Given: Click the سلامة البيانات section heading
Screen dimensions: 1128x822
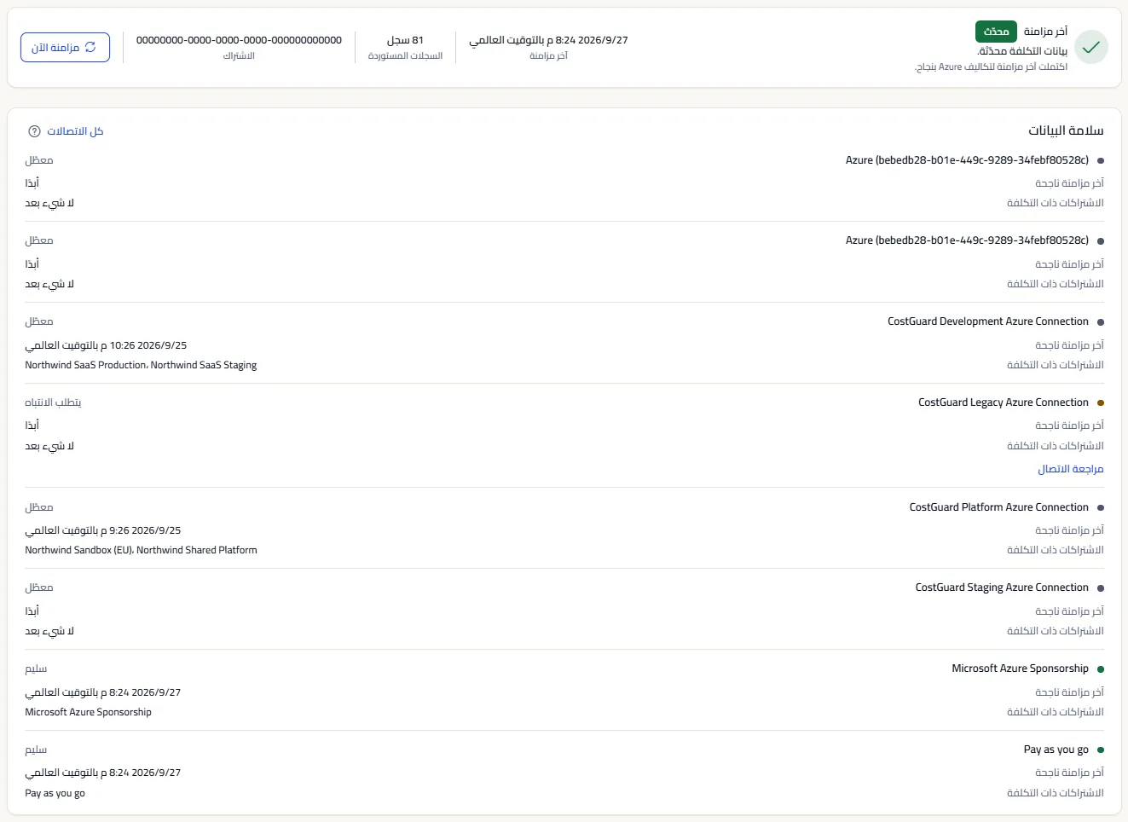Looking at the screenshot, I should pos(1066,130).
